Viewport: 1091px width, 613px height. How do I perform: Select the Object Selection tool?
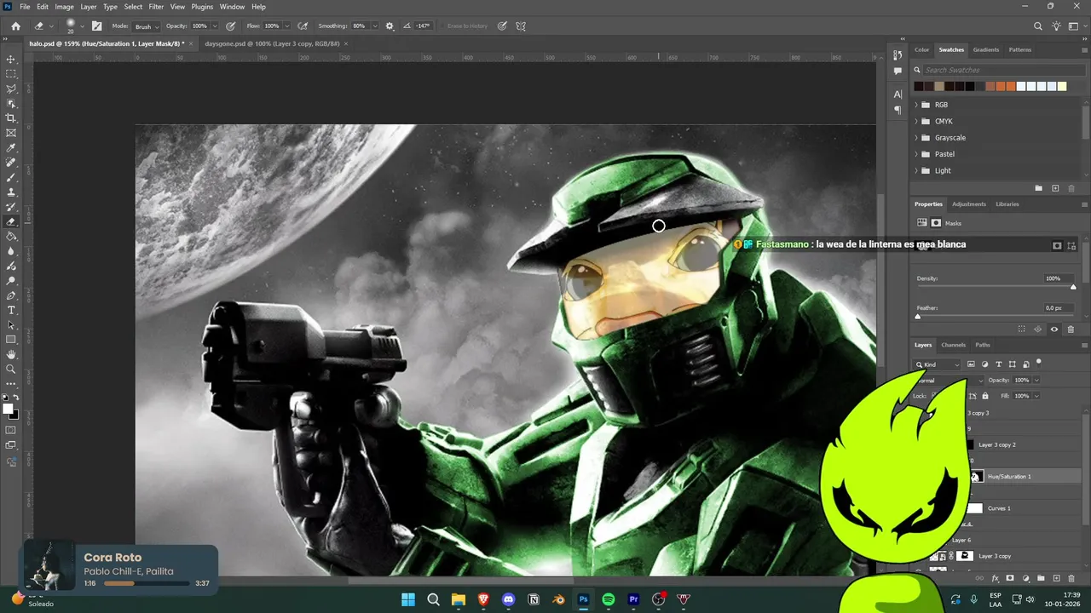pyautogui.click(x=11, y=104)
